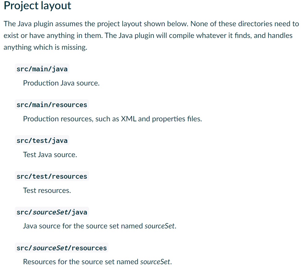Click the "Production Java source." description
Image resolution: width=304 pixels, height=267 pixels.
[61, 83]
